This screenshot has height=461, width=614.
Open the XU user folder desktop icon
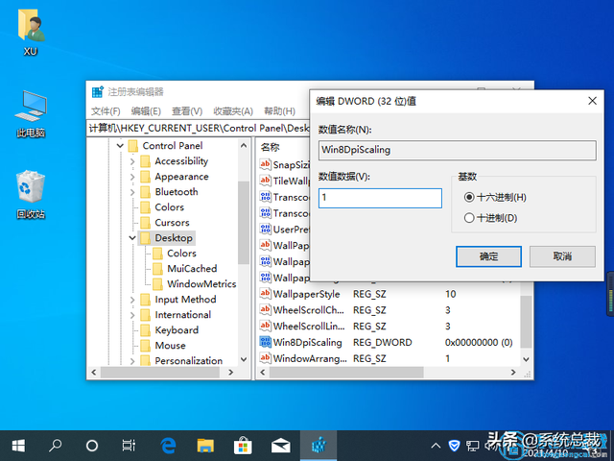click(31, 32)
